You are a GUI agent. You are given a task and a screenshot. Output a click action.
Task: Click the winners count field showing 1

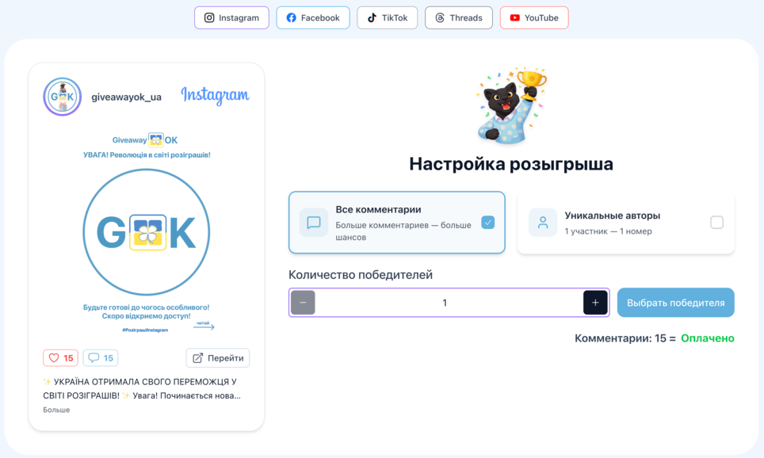tap(449, 303)
